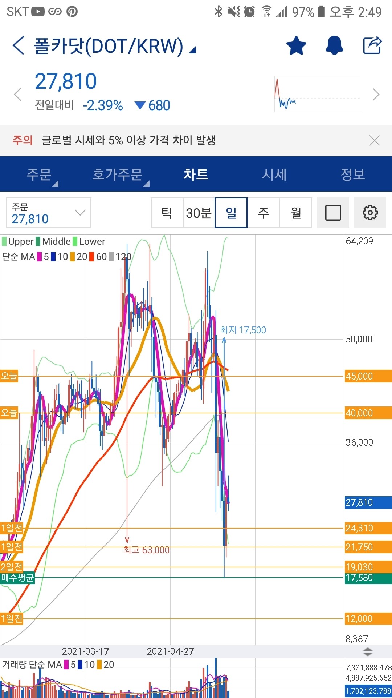The height and width of the screenshot is (698, 392).
Task: Tap the 2021-04-27 date label
Action: (171, 651)
